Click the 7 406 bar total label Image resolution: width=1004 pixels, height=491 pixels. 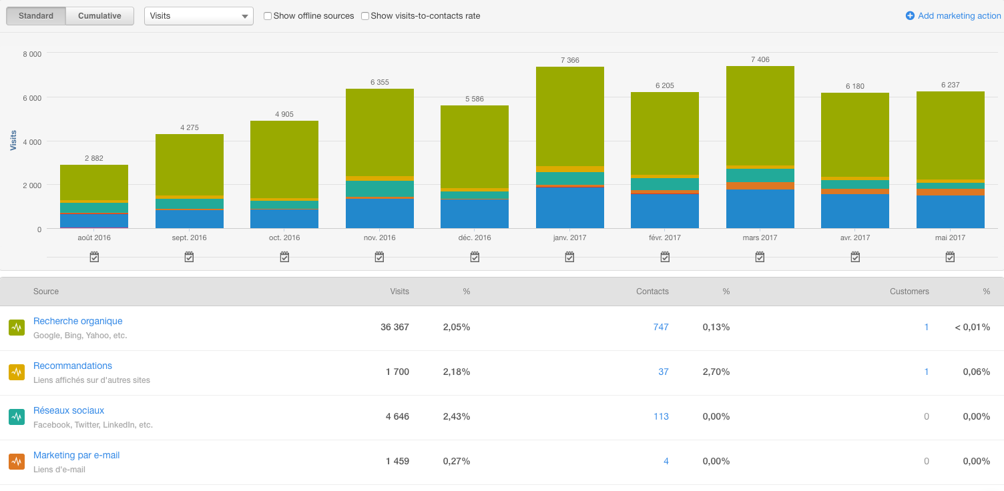coord(760,59)
